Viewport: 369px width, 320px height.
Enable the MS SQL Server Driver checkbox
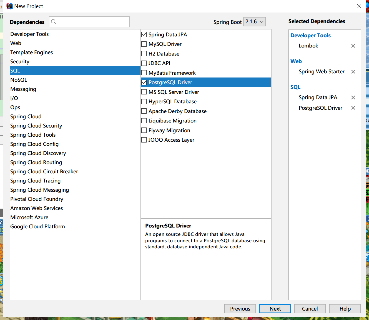[x=144, y=92]
